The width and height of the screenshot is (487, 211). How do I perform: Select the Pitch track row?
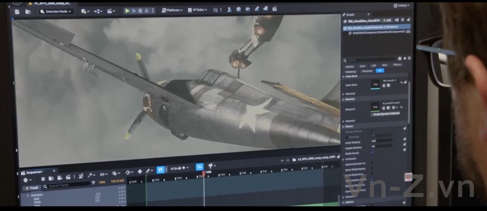pyautogui.click(x=37, y=202)
